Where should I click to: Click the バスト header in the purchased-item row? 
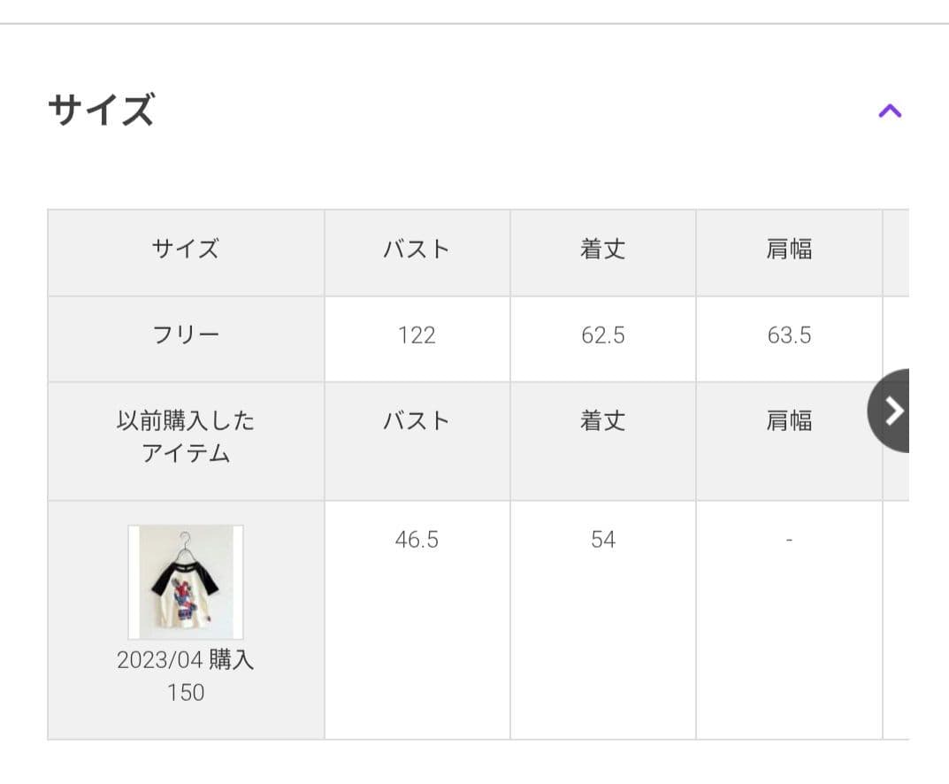pyautogui.click(x=417, y=420)
